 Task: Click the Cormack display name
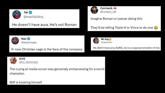tap(106, 8)
